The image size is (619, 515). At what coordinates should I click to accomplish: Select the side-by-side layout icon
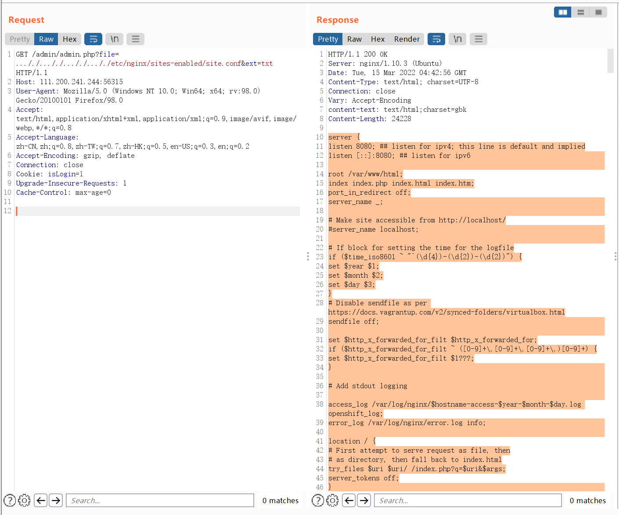click(562, 12)
